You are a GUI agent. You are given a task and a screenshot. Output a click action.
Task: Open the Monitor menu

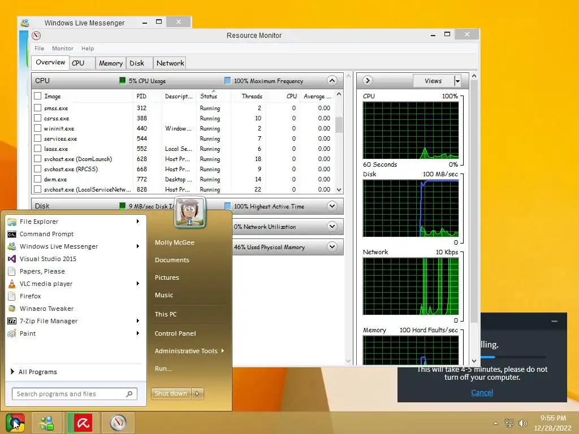(62, 49)
